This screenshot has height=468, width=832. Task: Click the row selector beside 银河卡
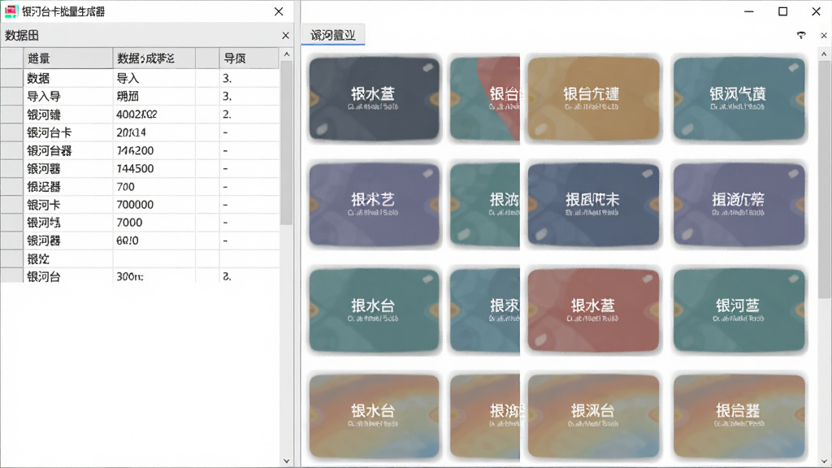click(11, 205)
